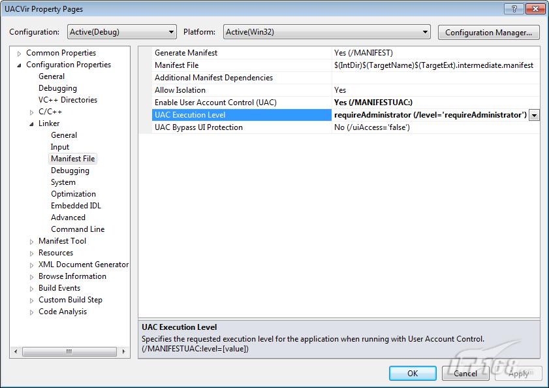Image resolution: width=549 pixels, height=388 pixels.
Task: Select Debugging under Linker
Action: pos(70,170)
